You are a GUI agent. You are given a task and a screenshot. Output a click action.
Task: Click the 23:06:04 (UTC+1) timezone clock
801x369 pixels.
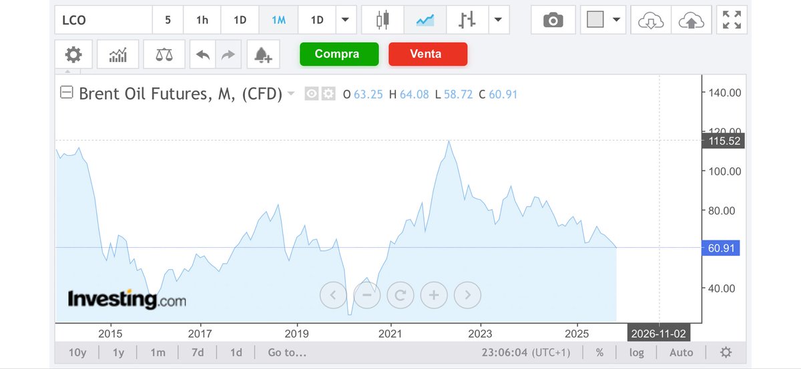coord(527,352)
